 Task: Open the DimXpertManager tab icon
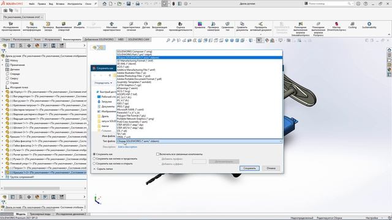[x=29, y=46]
